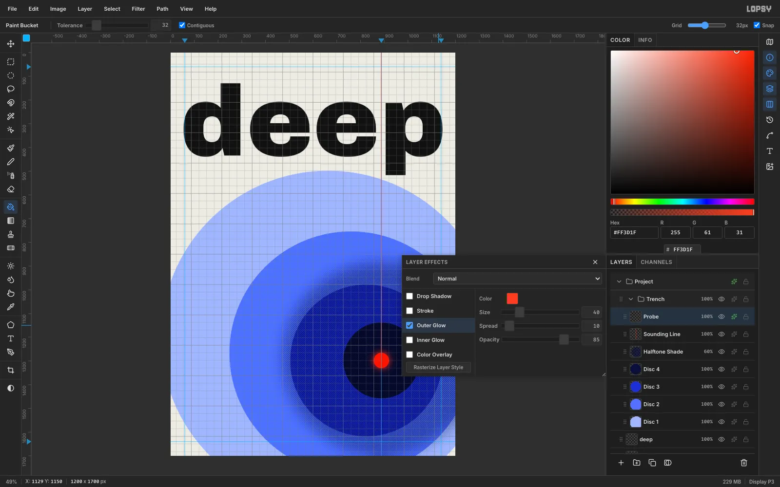Click the Hex color input field
The height and width of the screenshot is (487, 780).
coord(634,232)
